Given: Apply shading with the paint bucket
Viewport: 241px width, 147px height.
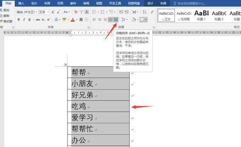Looking at the screenshot, I should point(134,20).
